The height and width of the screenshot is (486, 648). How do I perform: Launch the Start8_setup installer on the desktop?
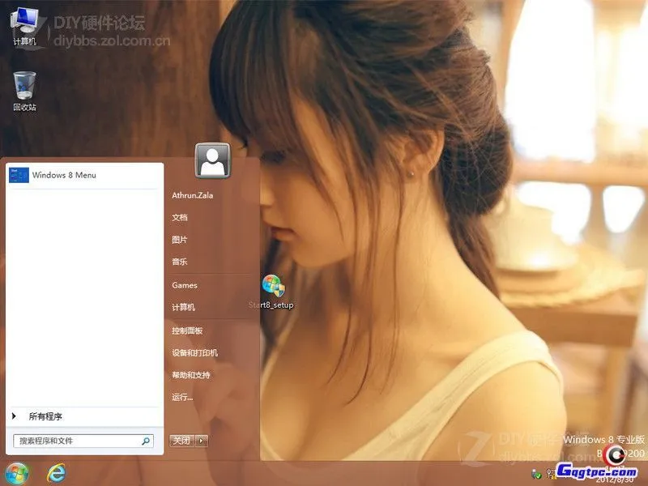pyautogui.click(x=271, y=285)
